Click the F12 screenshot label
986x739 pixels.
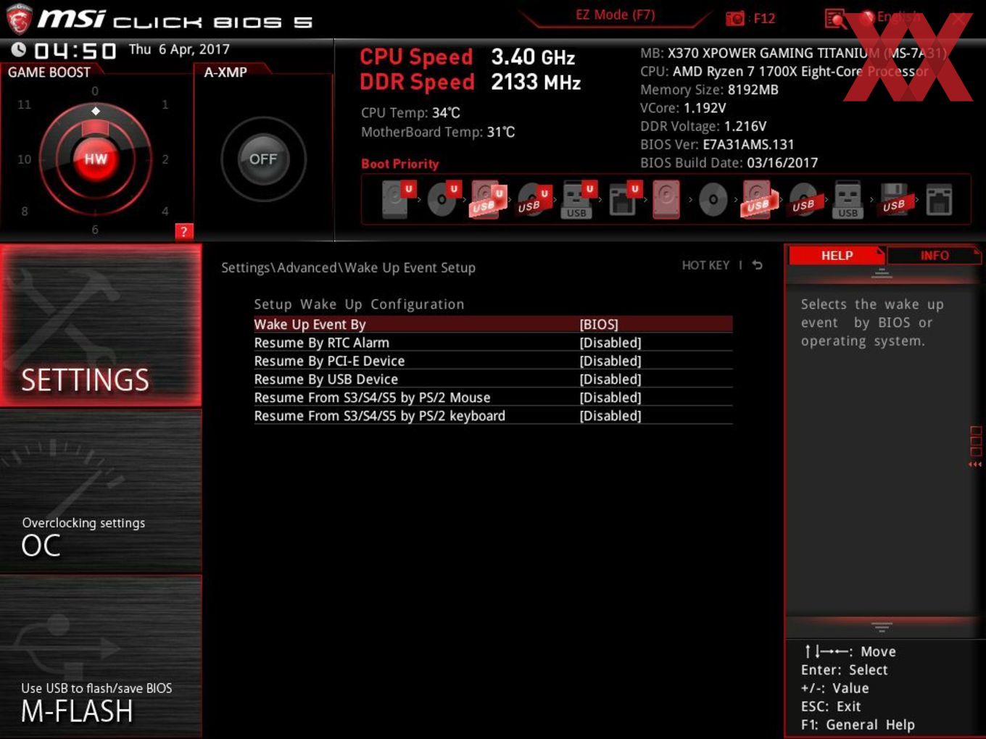pos(764,18)
